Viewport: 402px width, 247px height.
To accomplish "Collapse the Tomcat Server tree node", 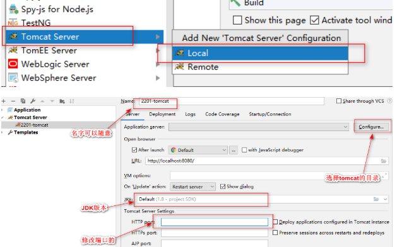I will [x=3, y=117].
